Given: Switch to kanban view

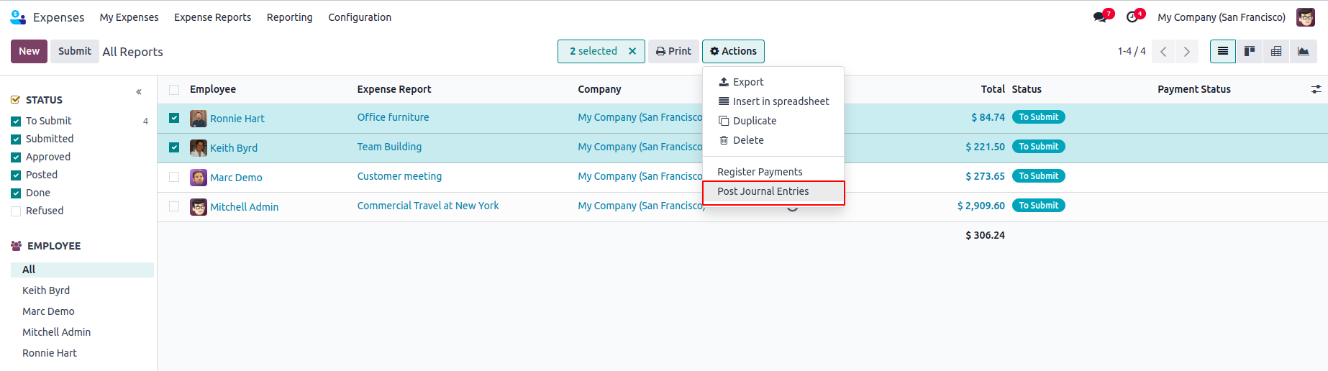Looking at the screenshot, I should pos(1250,51).
